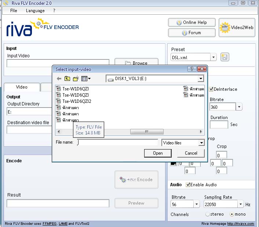Click the Duration seconds input field

click(x=219, y=125)
